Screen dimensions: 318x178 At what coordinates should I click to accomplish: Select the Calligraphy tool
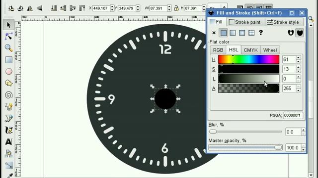(x=8, y=130)
